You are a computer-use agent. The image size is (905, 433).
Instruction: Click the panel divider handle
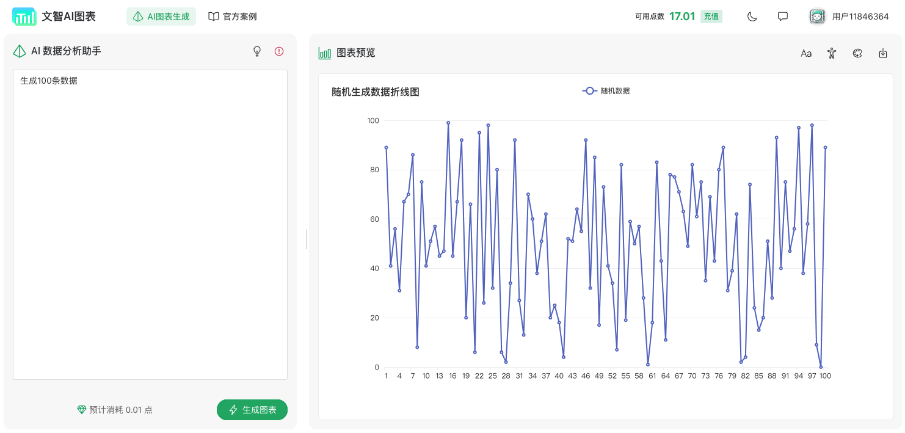[307, 239]
